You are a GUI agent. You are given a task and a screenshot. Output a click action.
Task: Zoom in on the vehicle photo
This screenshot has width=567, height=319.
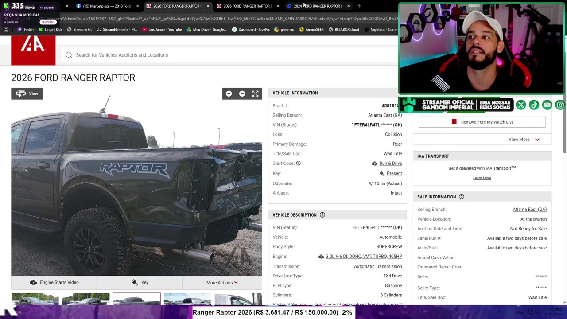click(229, 93)
